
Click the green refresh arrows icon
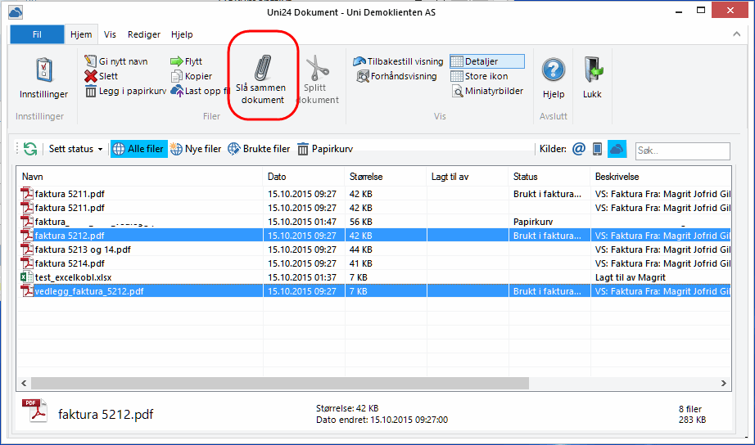30,149
